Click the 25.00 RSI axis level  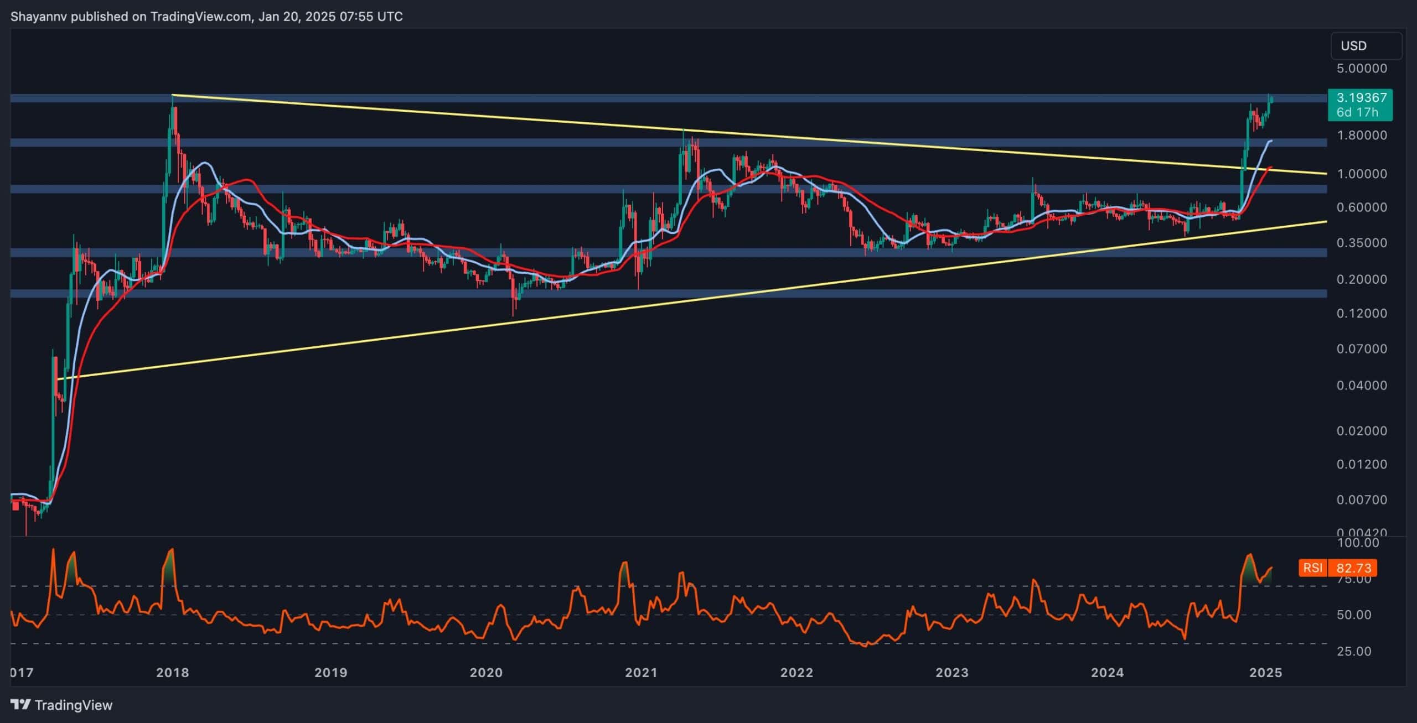[x=1353, y=651]
